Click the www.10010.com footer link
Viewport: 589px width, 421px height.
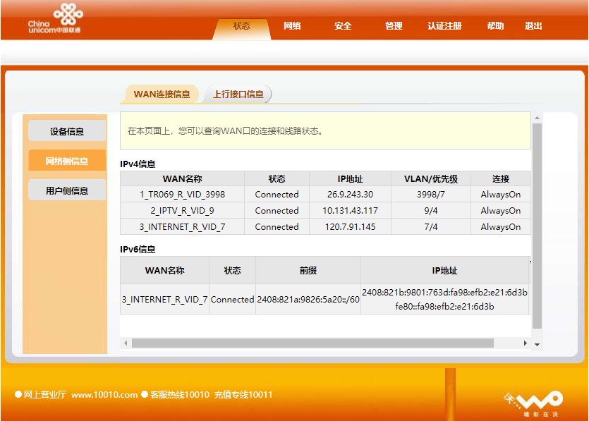pos(104,395)
